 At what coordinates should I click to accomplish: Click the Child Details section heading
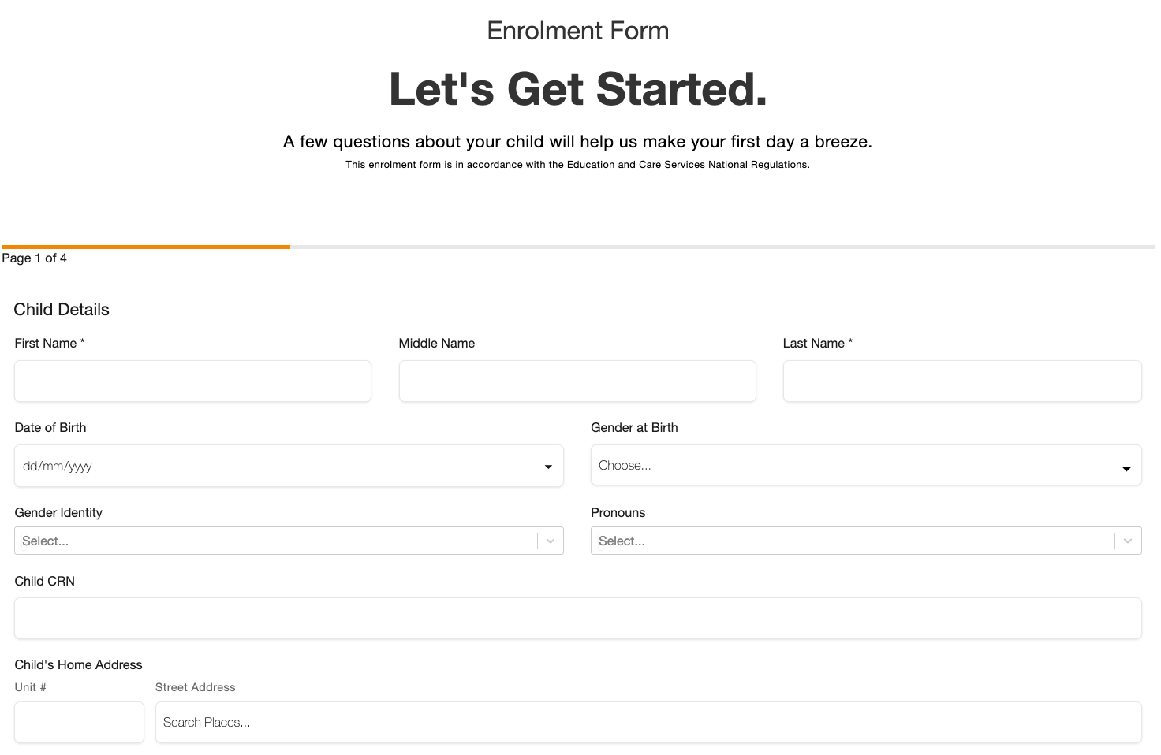(61, 309)
